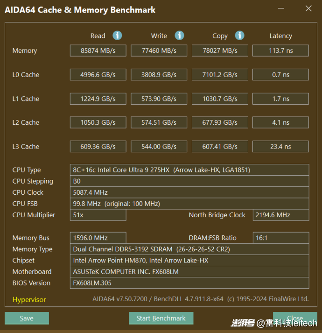Select L1 Cache write 573.90 GB/s
322x333 pixels.
[159, 99]
